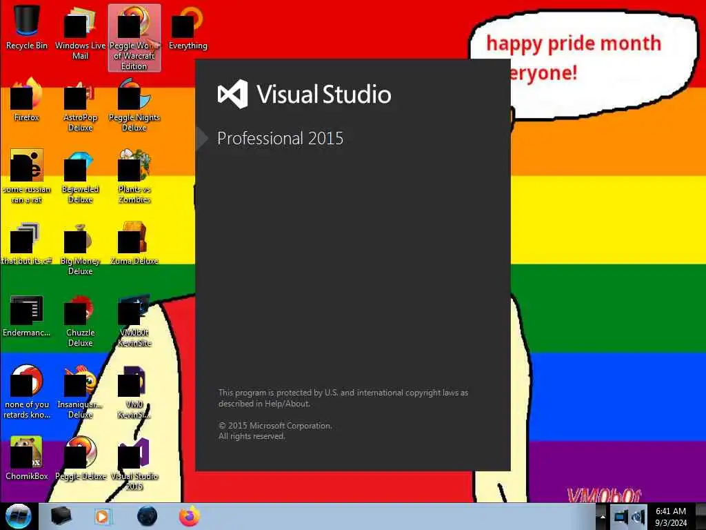Click the ChomikBox desktop icon

pos(27,458)
